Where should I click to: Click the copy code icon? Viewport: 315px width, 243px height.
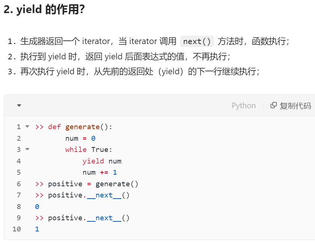click(273, 106)
